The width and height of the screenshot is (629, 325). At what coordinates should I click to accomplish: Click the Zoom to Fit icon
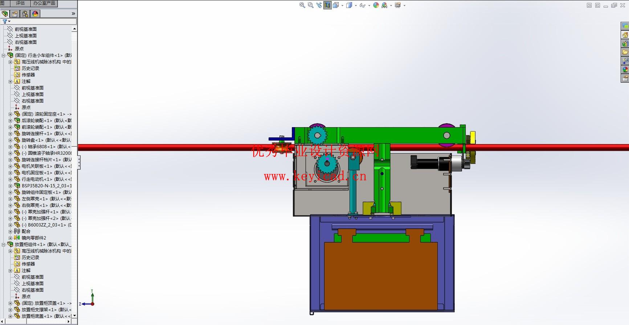click(302, 5)
